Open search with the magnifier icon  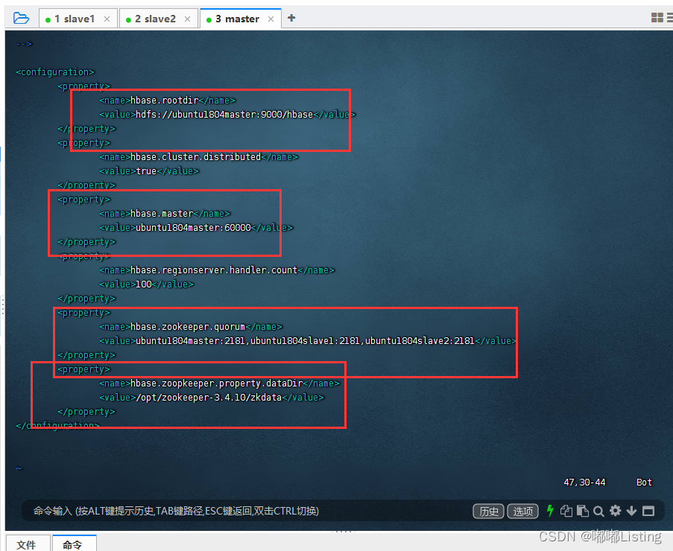[598, 511]
